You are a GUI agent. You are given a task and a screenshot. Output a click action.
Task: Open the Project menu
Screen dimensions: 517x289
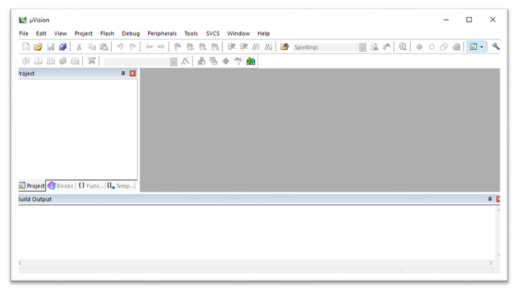pyautogui.click(x=84, y=33)
